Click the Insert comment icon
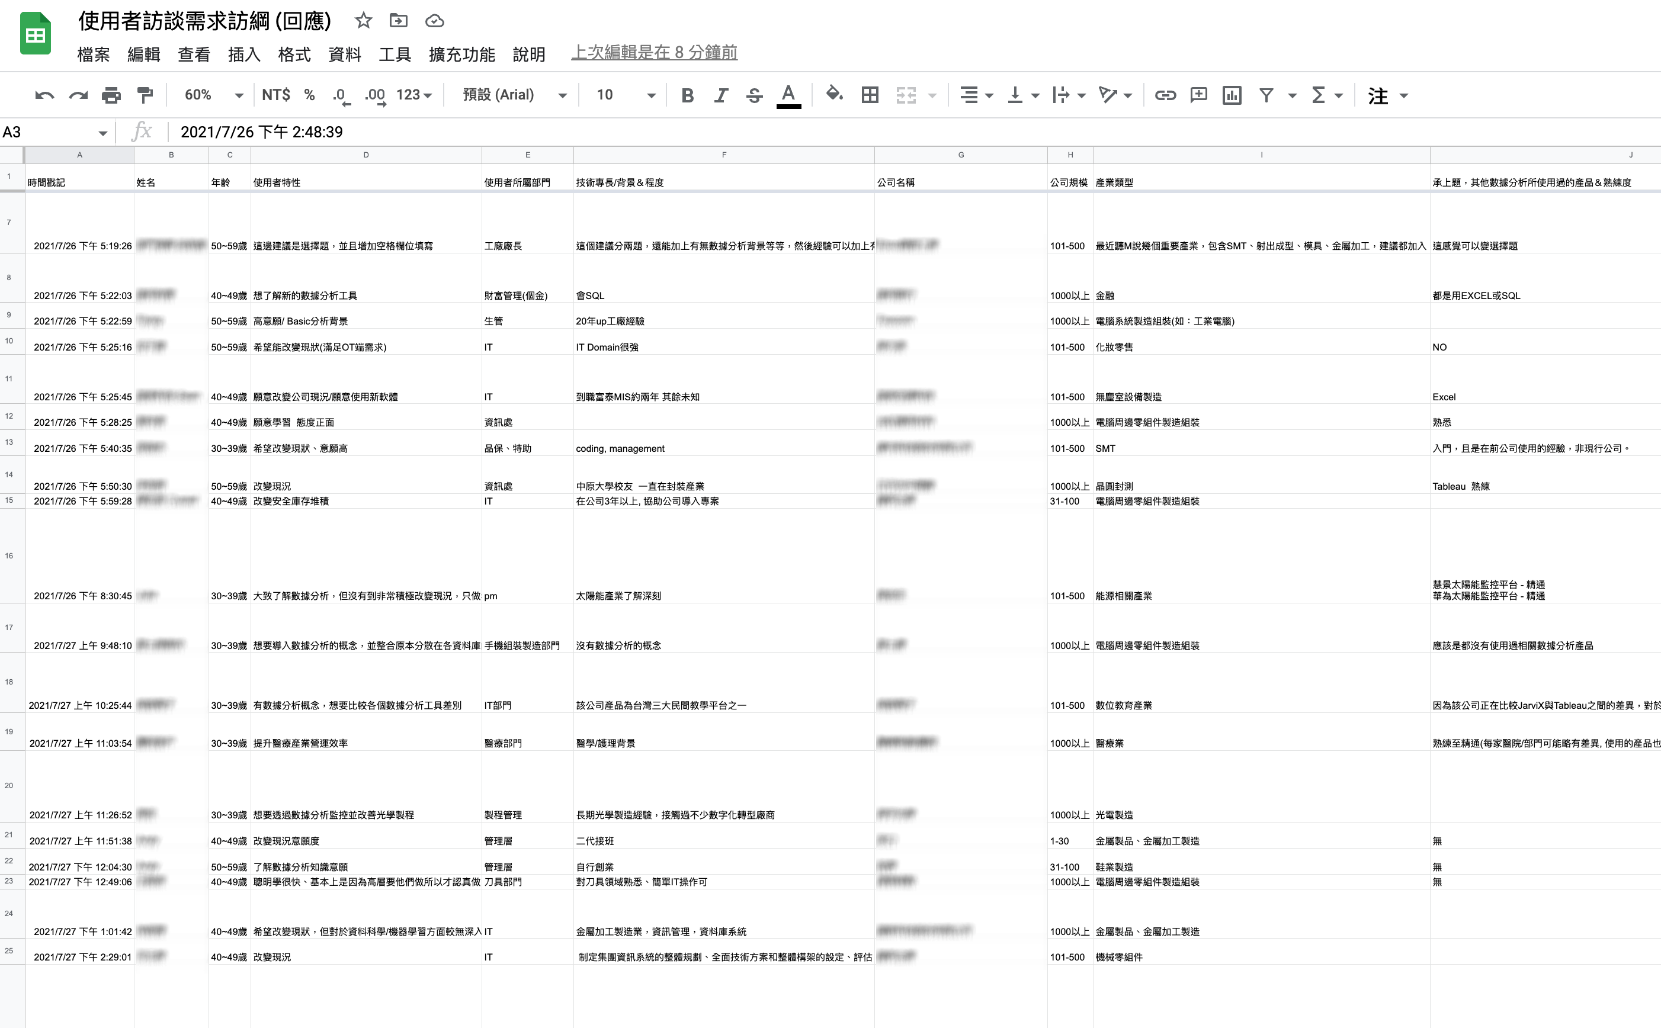 tap(1198, 95)
